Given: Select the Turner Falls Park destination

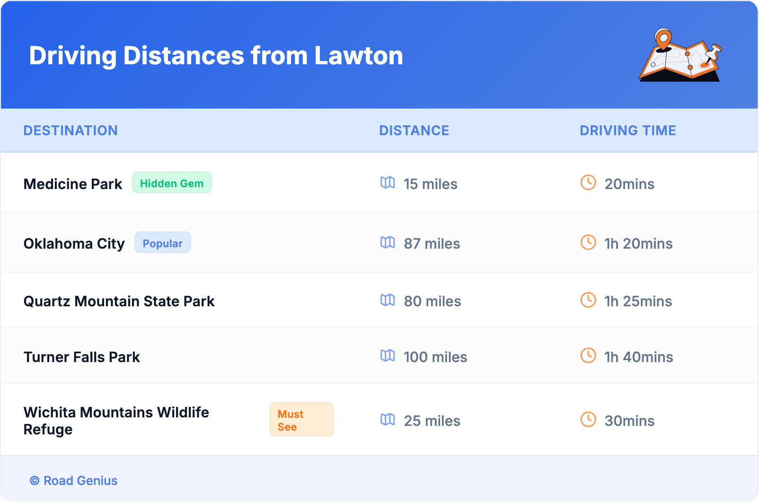Looking at the screenshot, I should pos(82,357).
